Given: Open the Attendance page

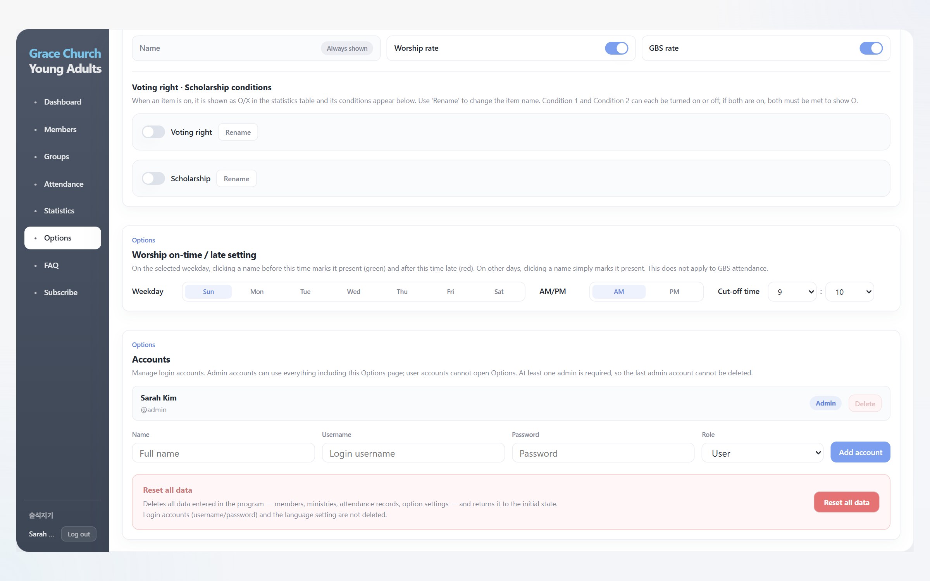Looking at the screenshot, I should pos(62,184).
